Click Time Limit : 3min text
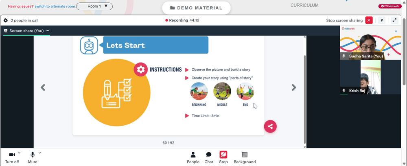Image resolution: width=407 pixels, height=166 pixels. (205, 116)
